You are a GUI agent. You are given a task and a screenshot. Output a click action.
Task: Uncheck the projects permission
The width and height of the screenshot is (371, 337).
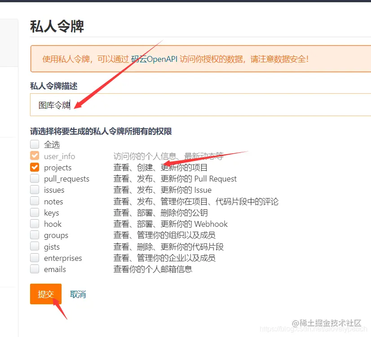pyautogui.click(x=35, y=167)
